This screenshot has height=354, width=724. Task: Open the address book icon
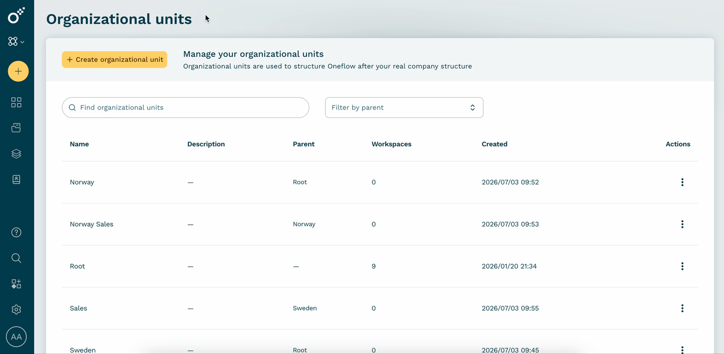pyautogui.click(x=17, y=179)
